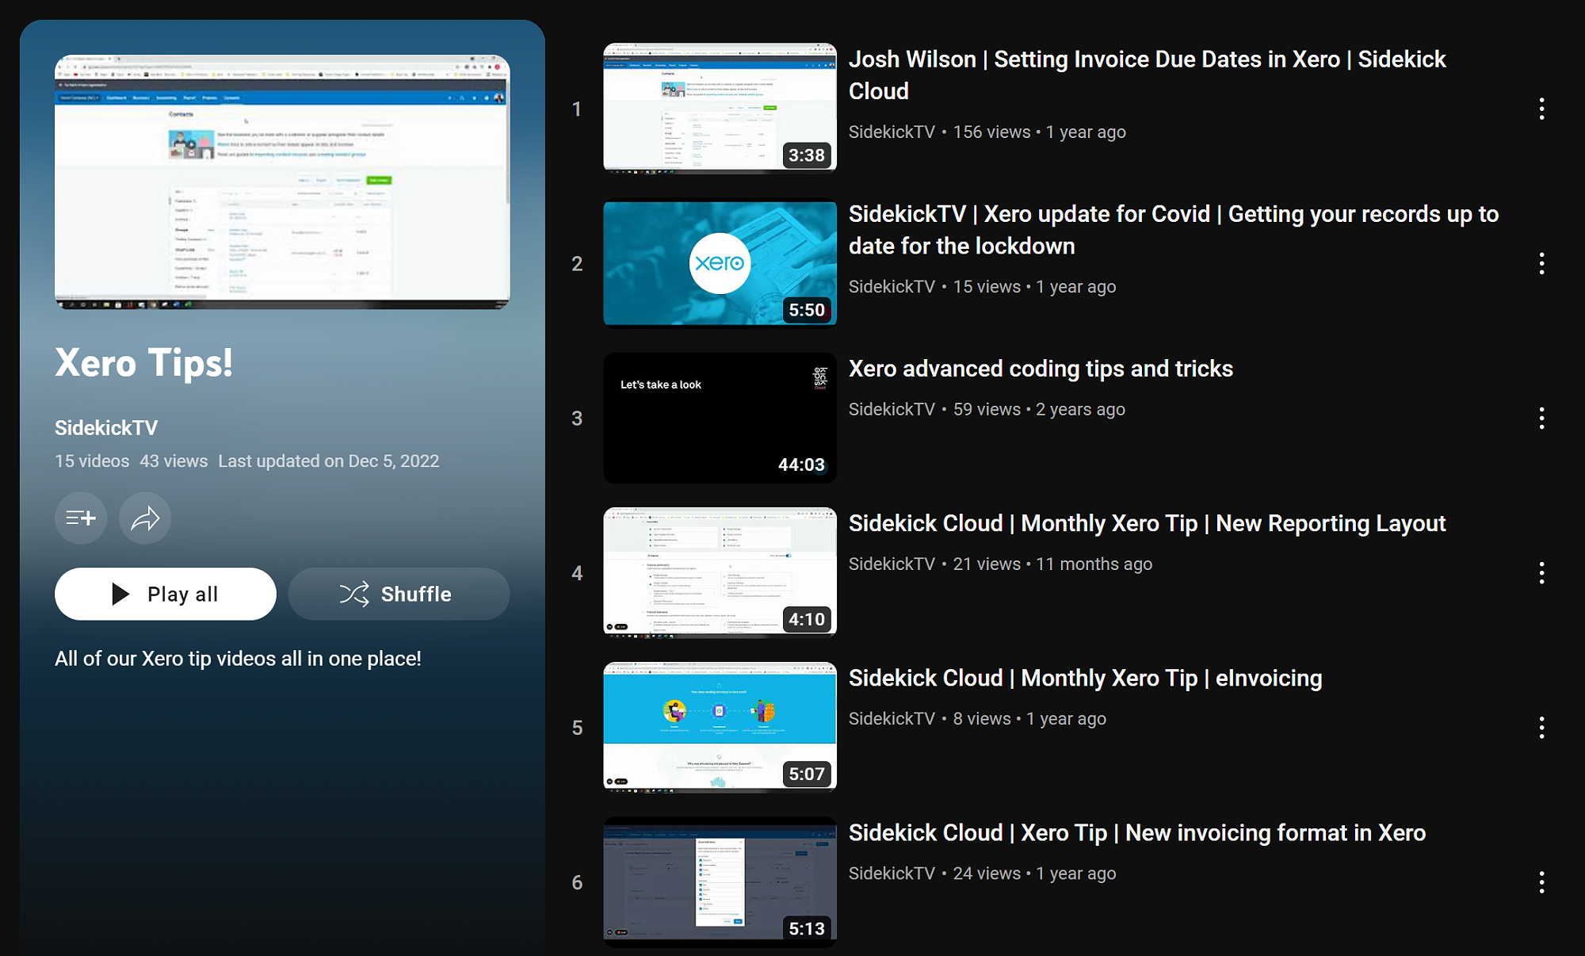This screenshot has height=956, width=1585.
Task: Open kebab menu for New Reporting Layout video
Action: pyautogui.click(x=1541, y=572)
